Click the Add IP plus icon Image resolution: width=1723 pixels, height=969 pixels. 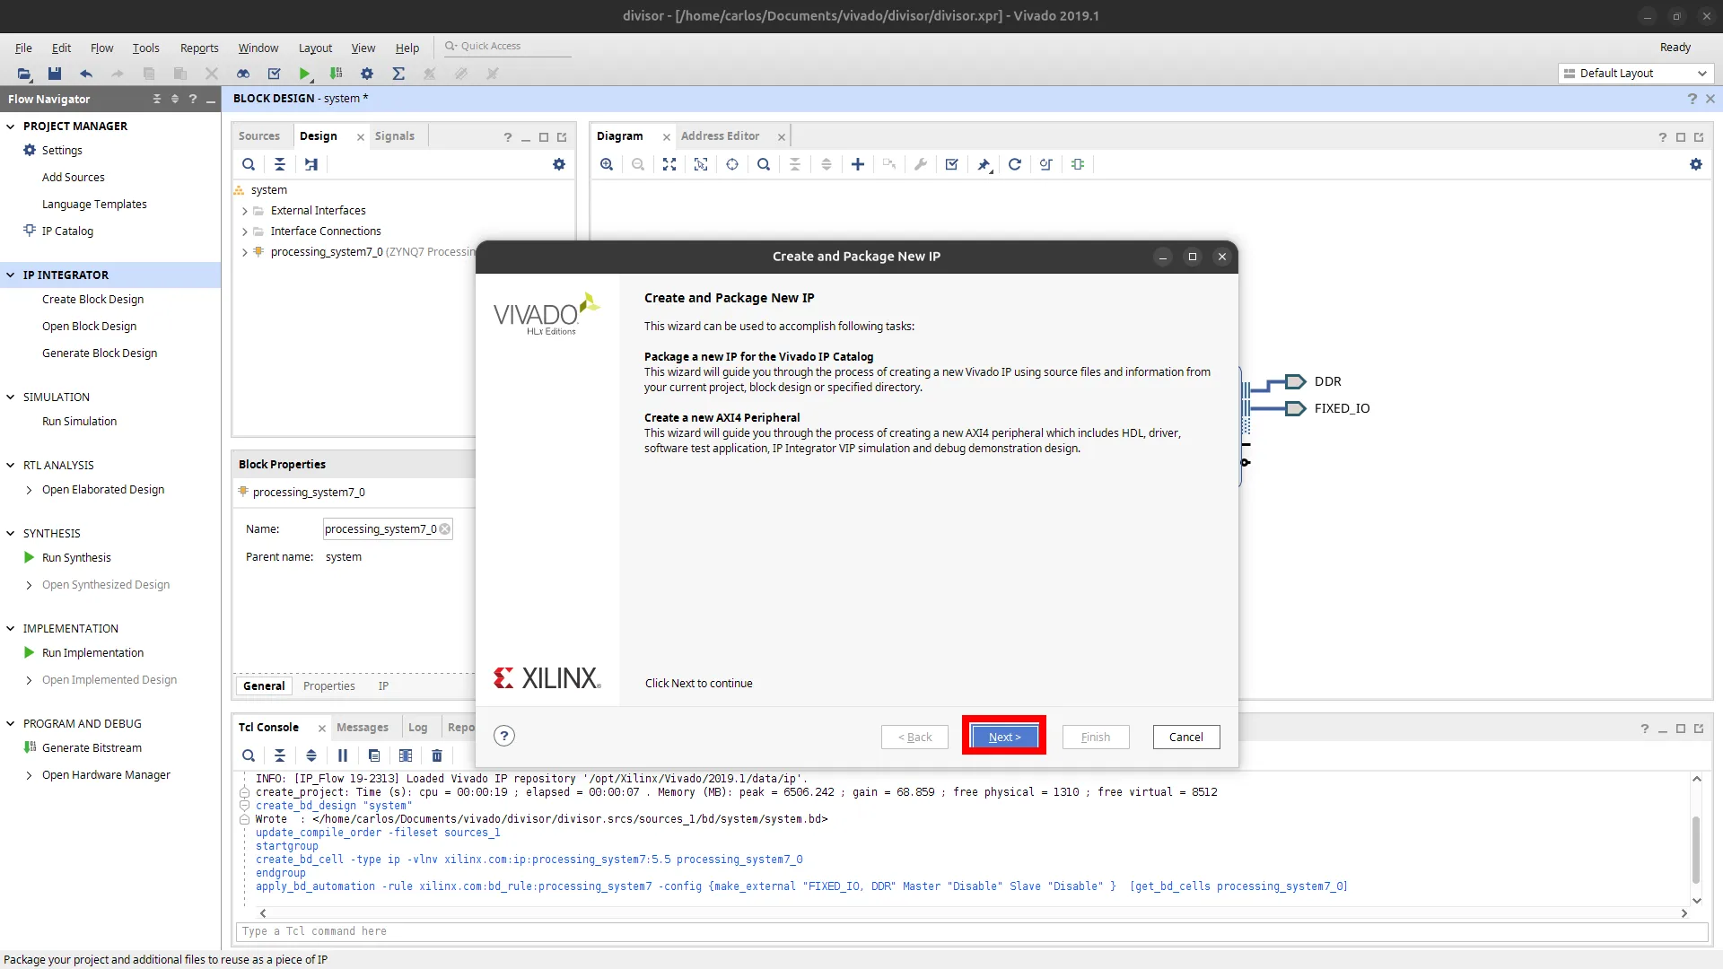[x=858, y=164]
